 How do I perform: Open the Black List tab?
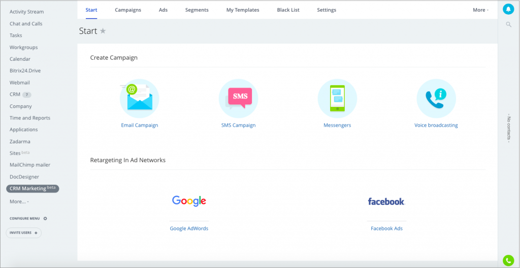(288, 10)
